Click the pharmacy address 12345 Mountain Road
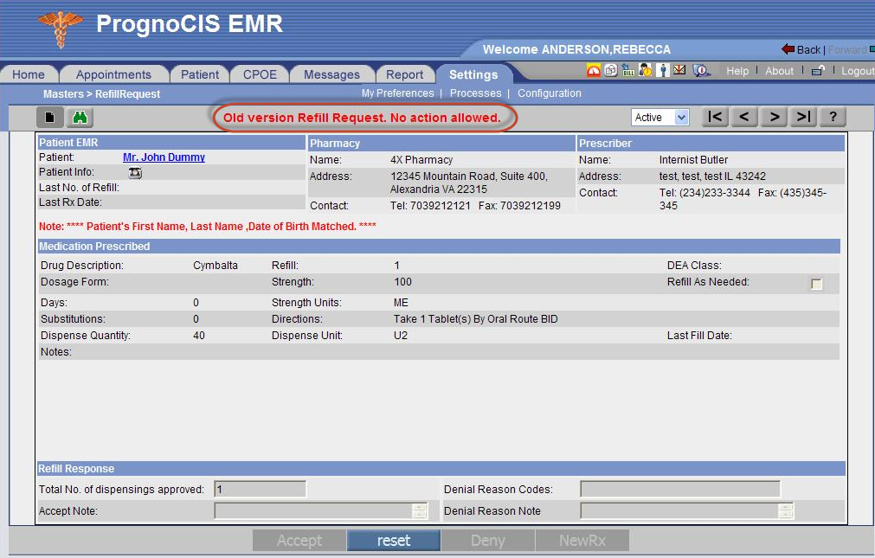This screenshot has height=558, width=875. [469, 183]
